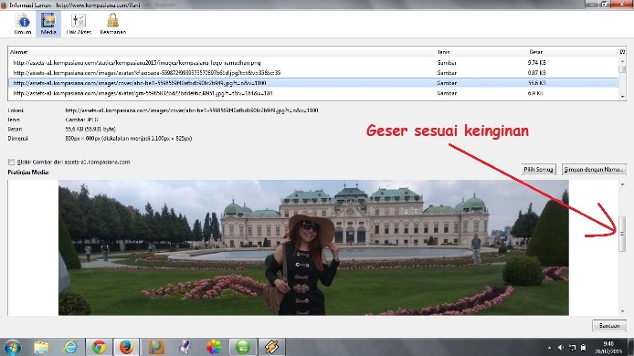Click the preview pane scroll-down arrow
The height and width of the screenshot is (356, 634).
pyautogui.click(x=622, y=311)
